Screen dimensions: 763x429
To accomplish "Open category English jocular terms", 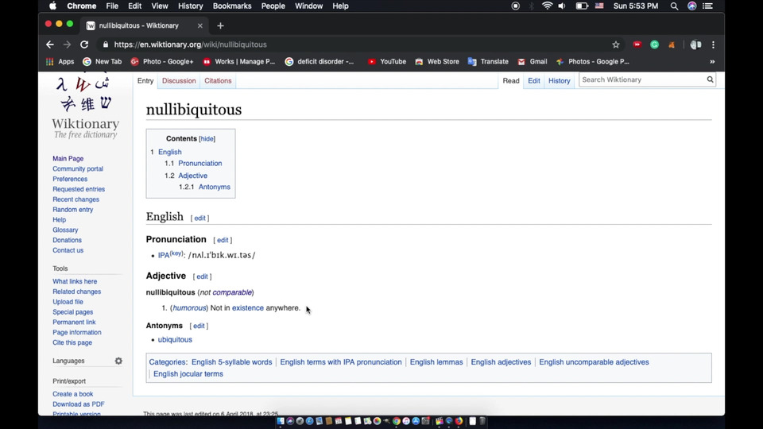I will [x=188, y=374].
